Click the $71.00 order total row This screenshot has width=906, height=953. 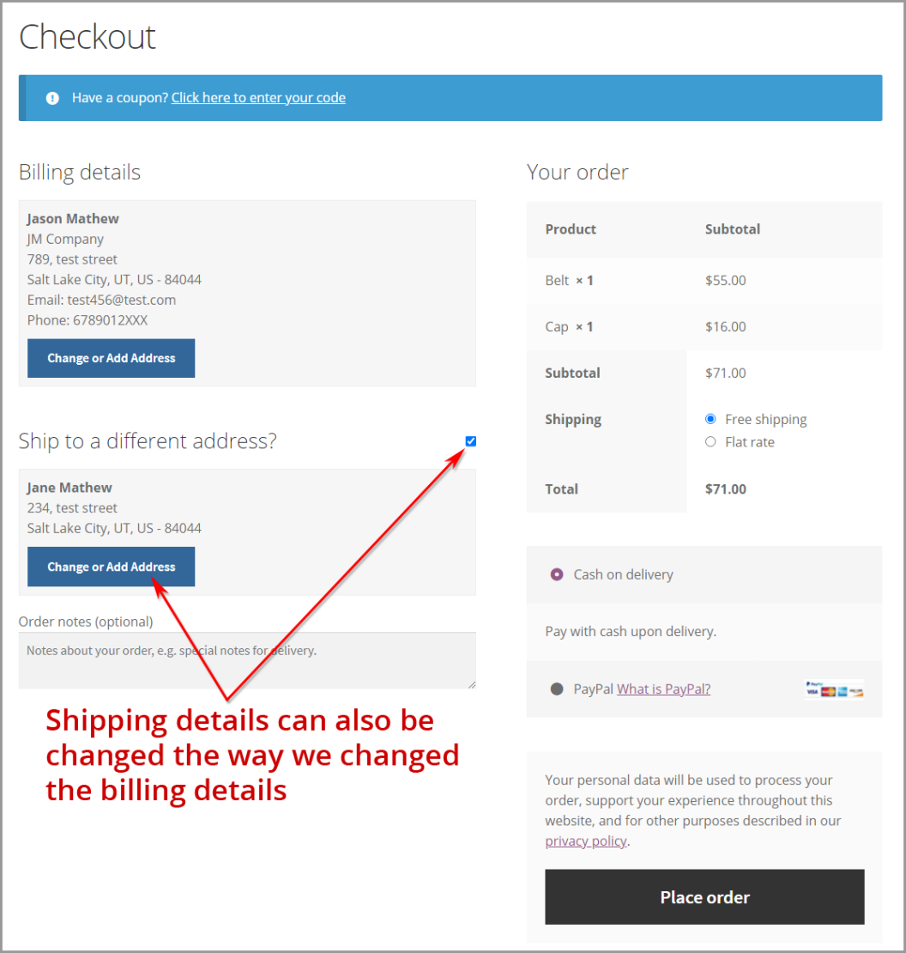[726, 489]
